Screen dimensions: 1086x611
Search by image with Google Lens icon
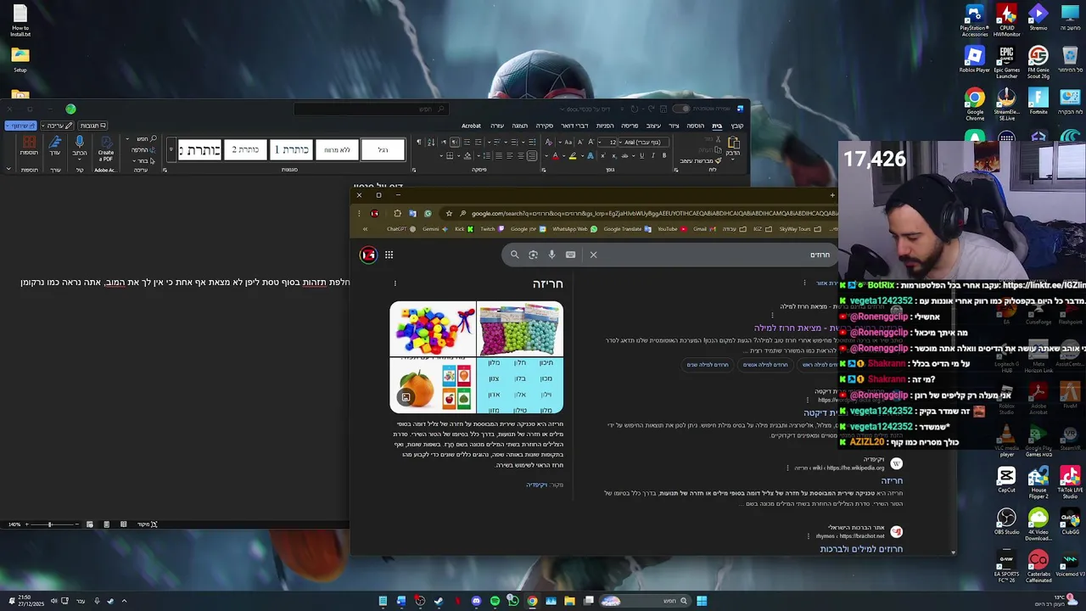click(x=533, y=255)
